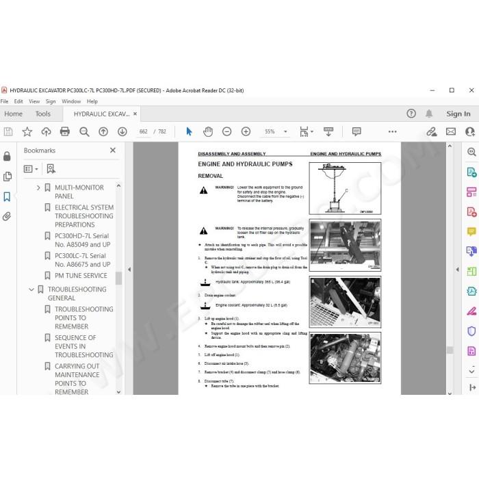
Task: Upload file to cloud icon
Action: coord(46,131)
